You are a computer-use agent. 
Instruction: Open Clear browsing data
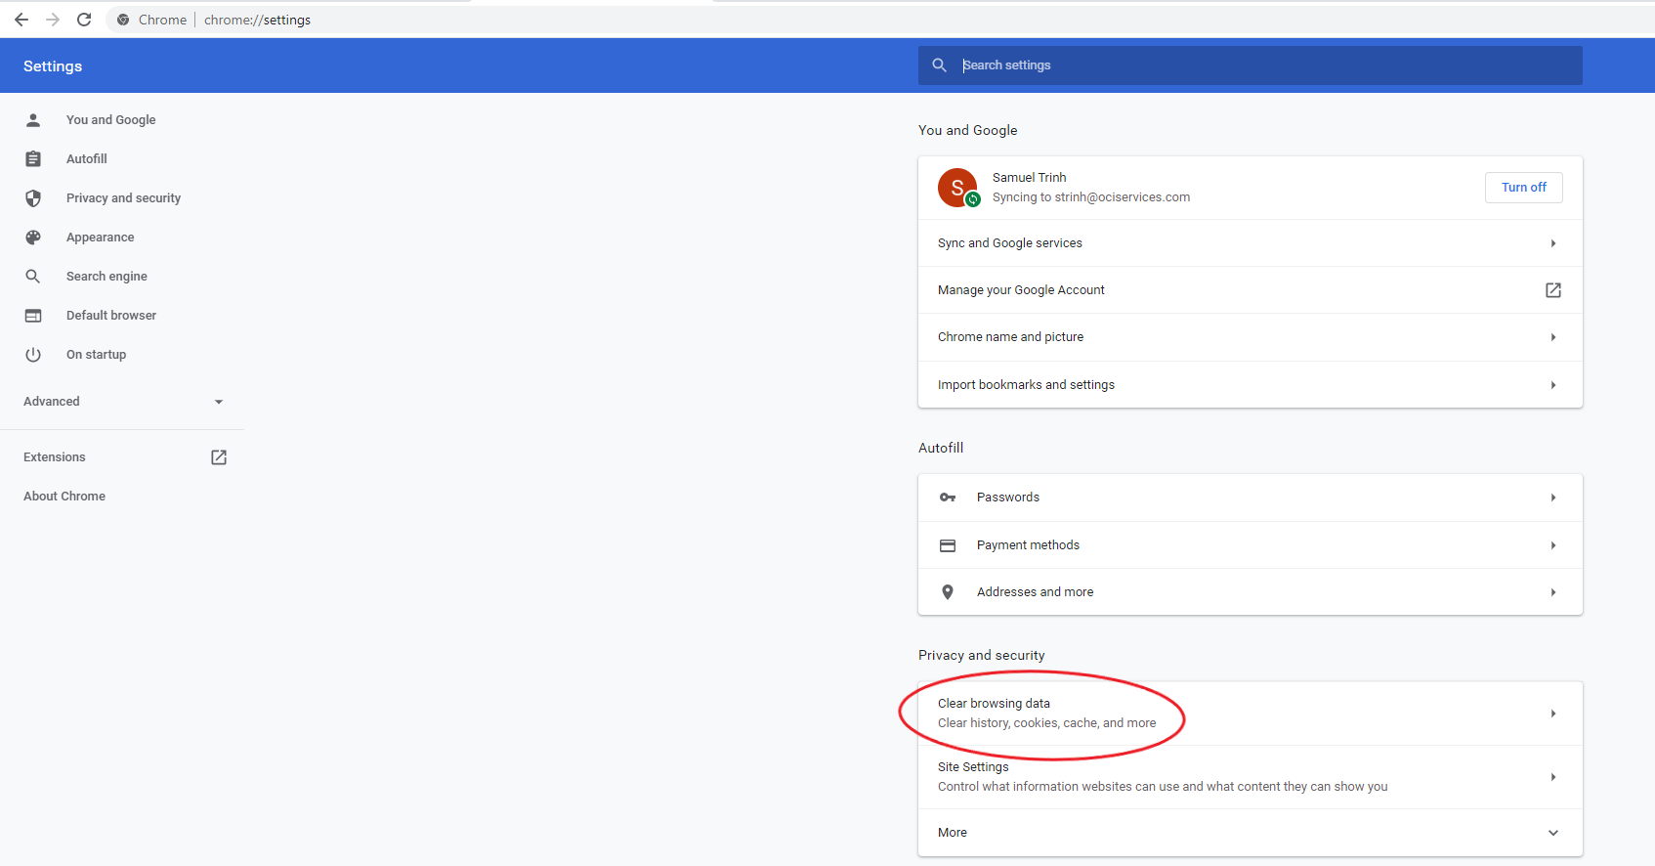(1250, 714)
